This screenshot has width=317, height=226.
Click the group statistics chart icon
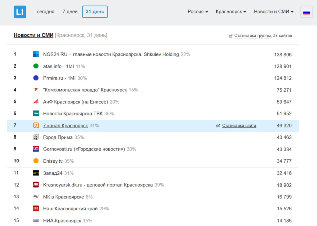pos(230,36)
